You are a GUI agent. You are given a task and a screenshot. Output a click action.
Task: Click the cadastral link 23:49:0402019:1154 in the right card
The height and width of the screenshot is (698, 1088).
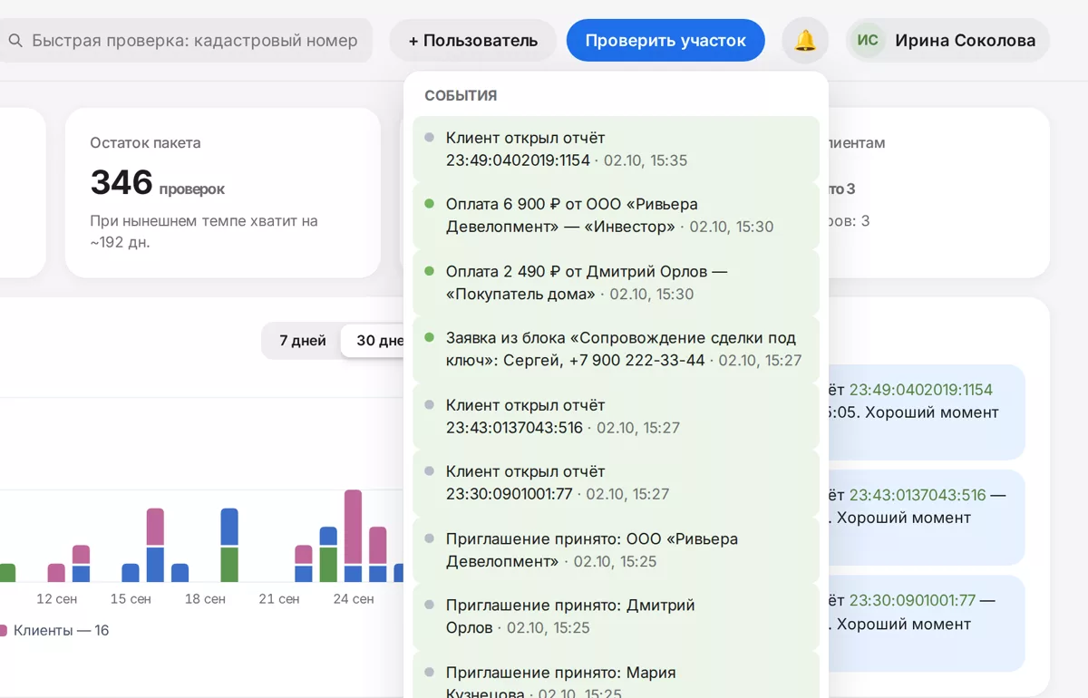pyautogui.click(x=920, y=390)
